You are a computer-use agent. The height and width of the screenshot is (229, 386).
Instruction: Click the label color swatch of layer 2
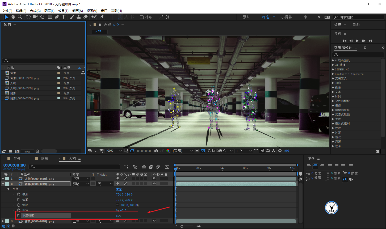pyautogui.click(x=7, y=184)
